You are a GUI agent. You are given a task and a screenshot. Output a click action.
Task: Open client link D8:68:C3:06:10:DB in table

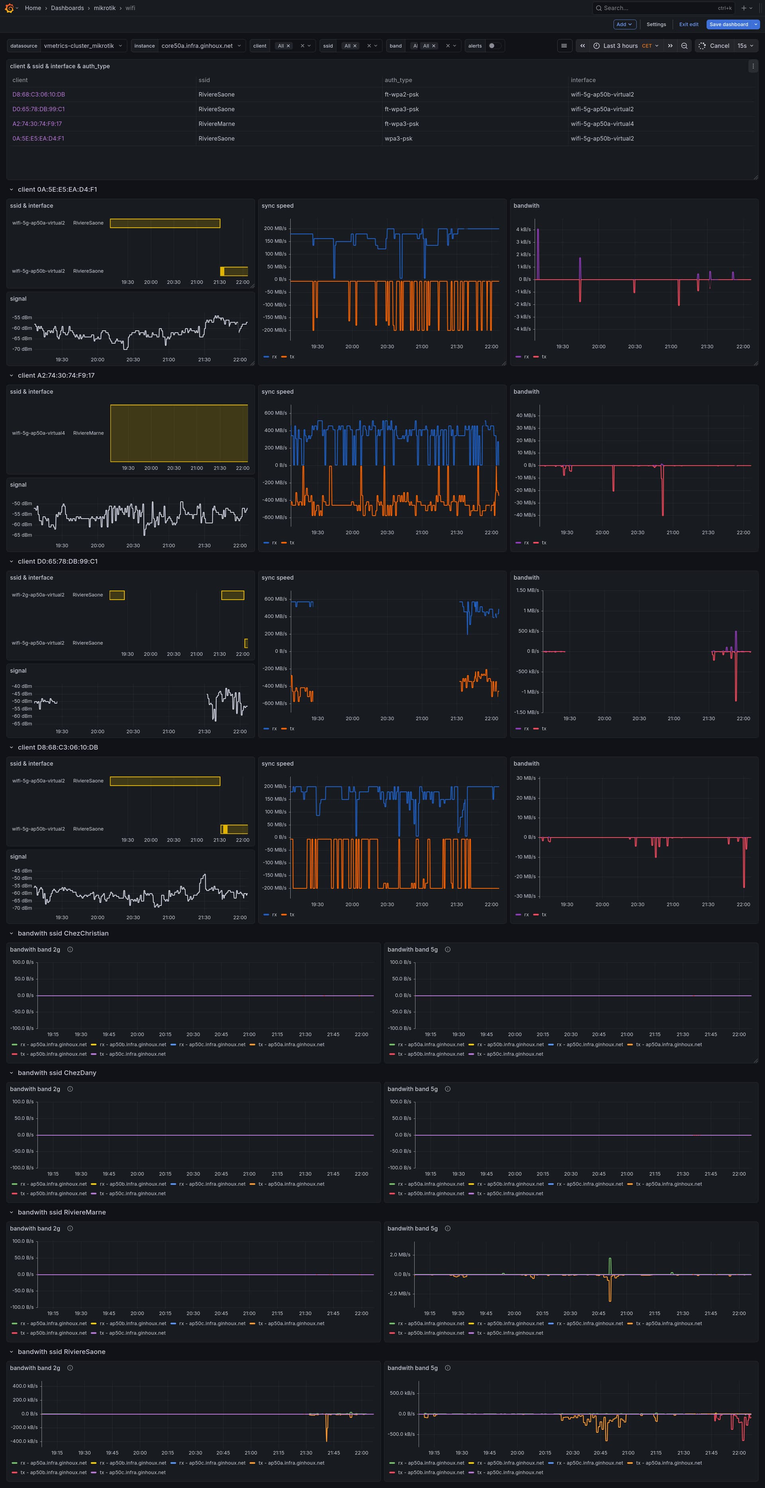pos(39,94)
